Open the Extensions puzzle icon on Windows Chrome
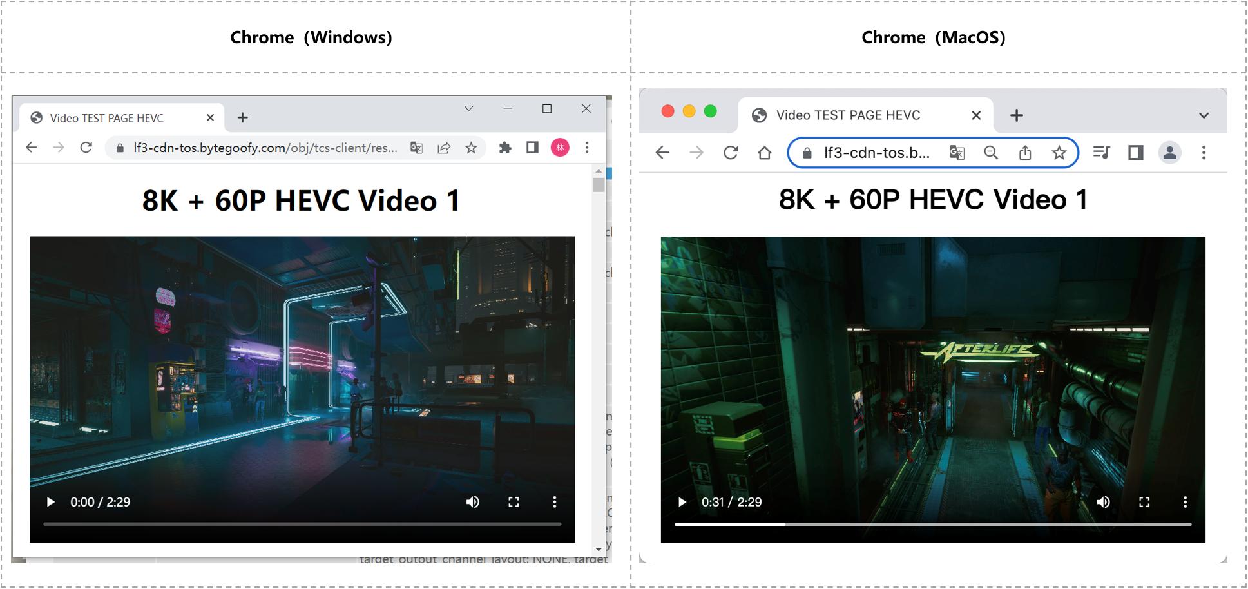 point(505,148)
